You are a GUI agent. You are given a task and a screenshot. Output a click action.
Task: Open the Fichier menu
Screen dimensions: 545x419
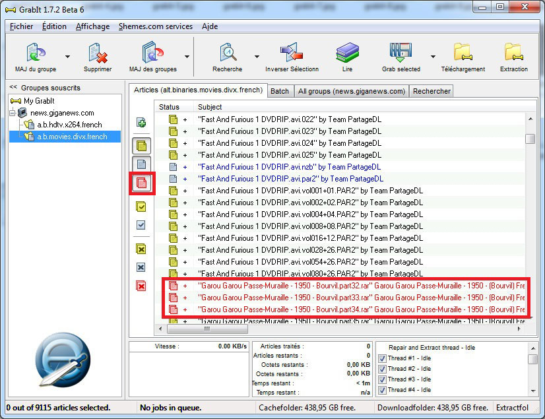pos(21,26)
